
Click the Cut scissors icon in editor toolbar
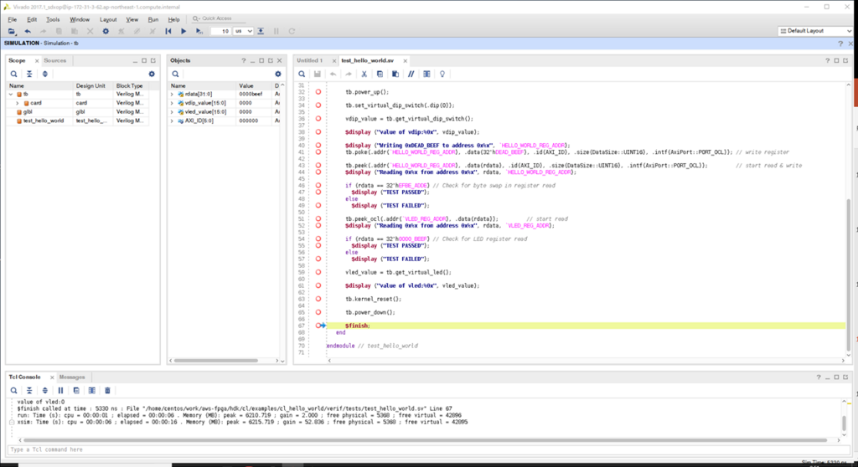364,74
